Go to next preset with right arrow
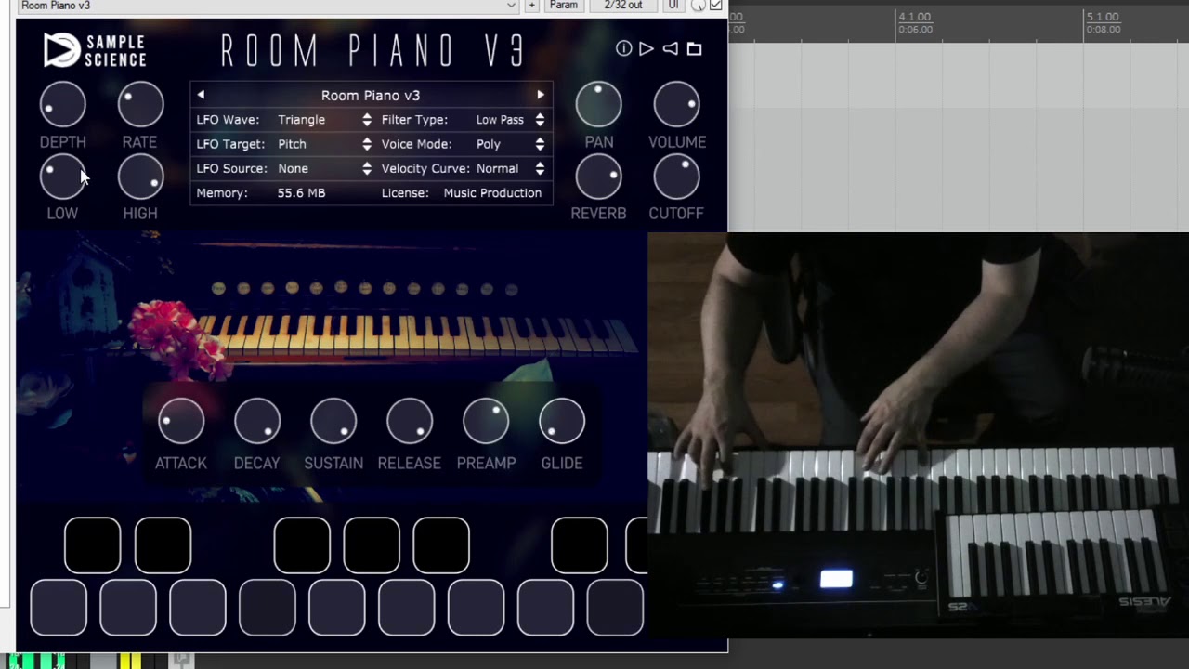 tap(541, 95)
